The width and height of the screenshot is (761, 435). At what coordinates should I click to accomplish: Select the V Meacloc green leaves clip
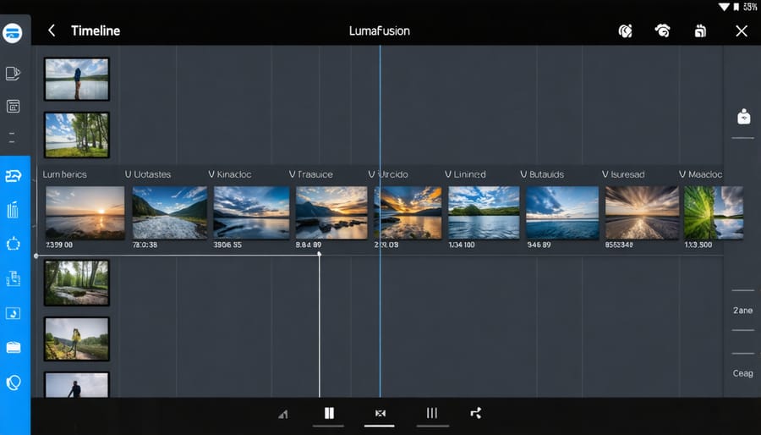(713, 212)
